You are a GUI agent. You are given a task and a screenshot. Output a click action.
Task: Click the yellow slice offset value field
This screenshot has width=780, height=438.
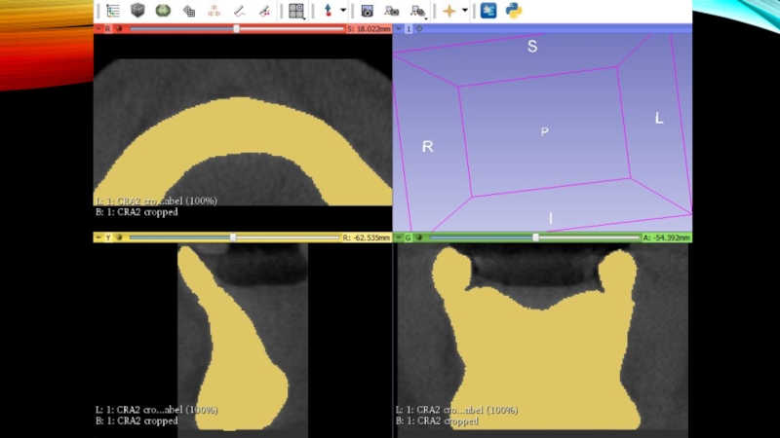(x=366, y=237)
